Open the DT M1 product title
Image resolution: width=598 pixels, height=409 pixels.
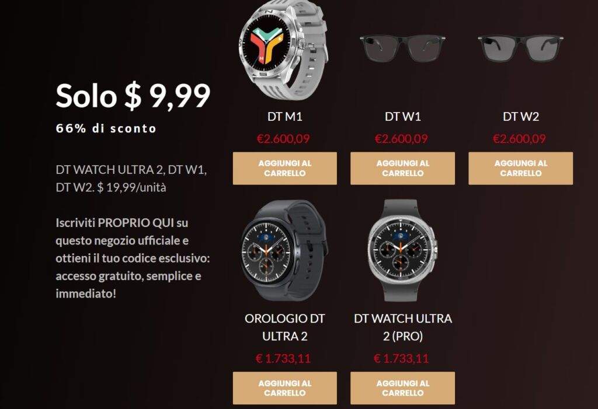click(285, 116)
